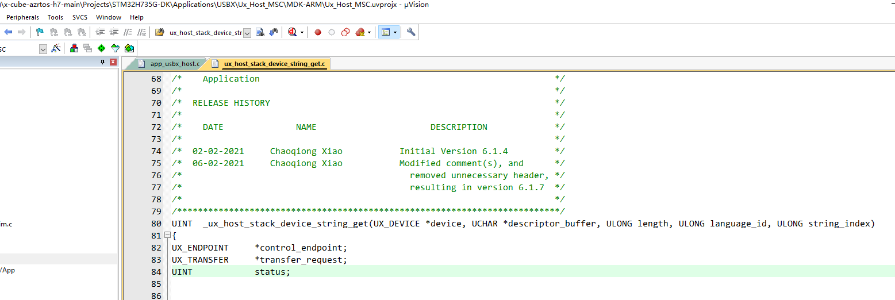Kill all breakpoints
895x300 pixels.
click(x=360, y=32)
